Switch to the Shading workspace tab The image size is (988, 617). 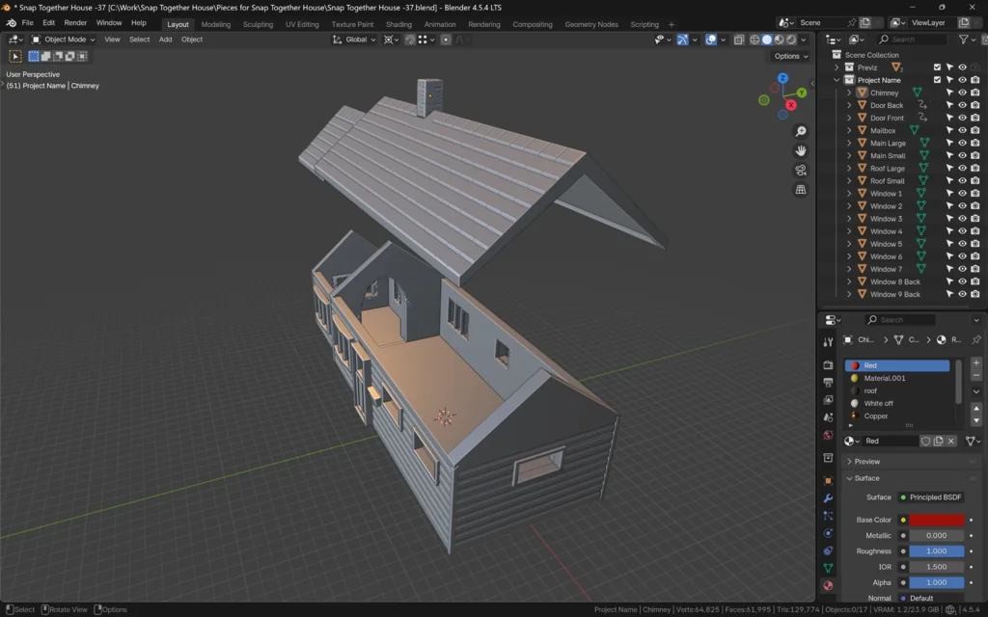[398, 24]
